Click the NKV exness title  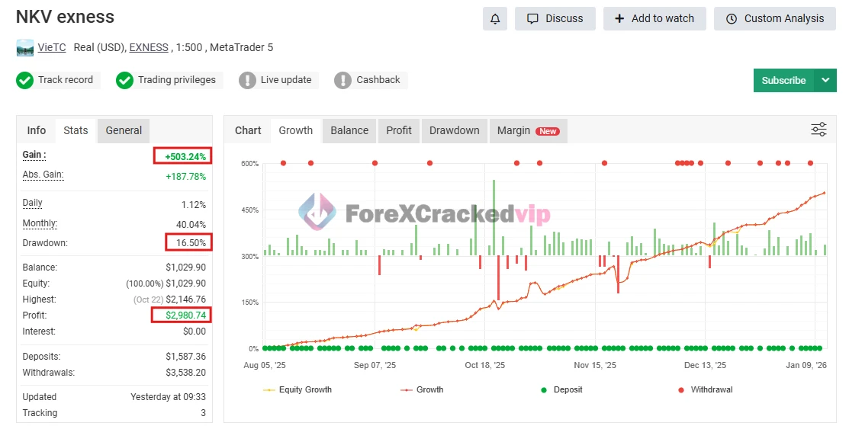coord(65,17)
